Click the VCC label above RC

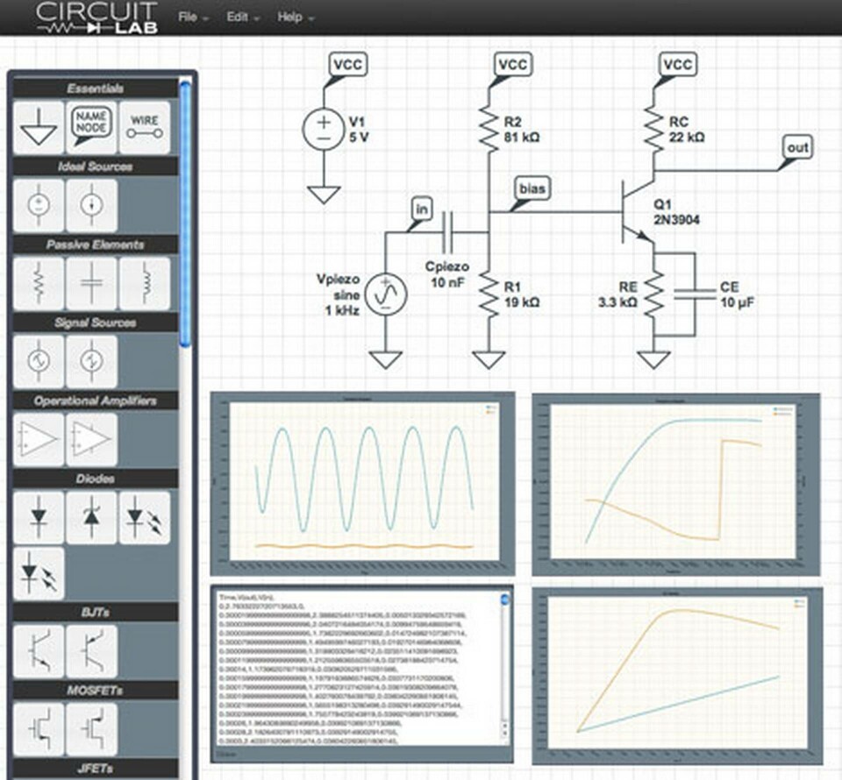point(678,65)
